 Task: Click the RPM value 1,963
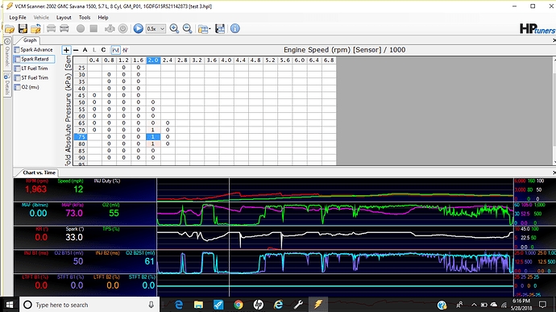pos(35,189)
